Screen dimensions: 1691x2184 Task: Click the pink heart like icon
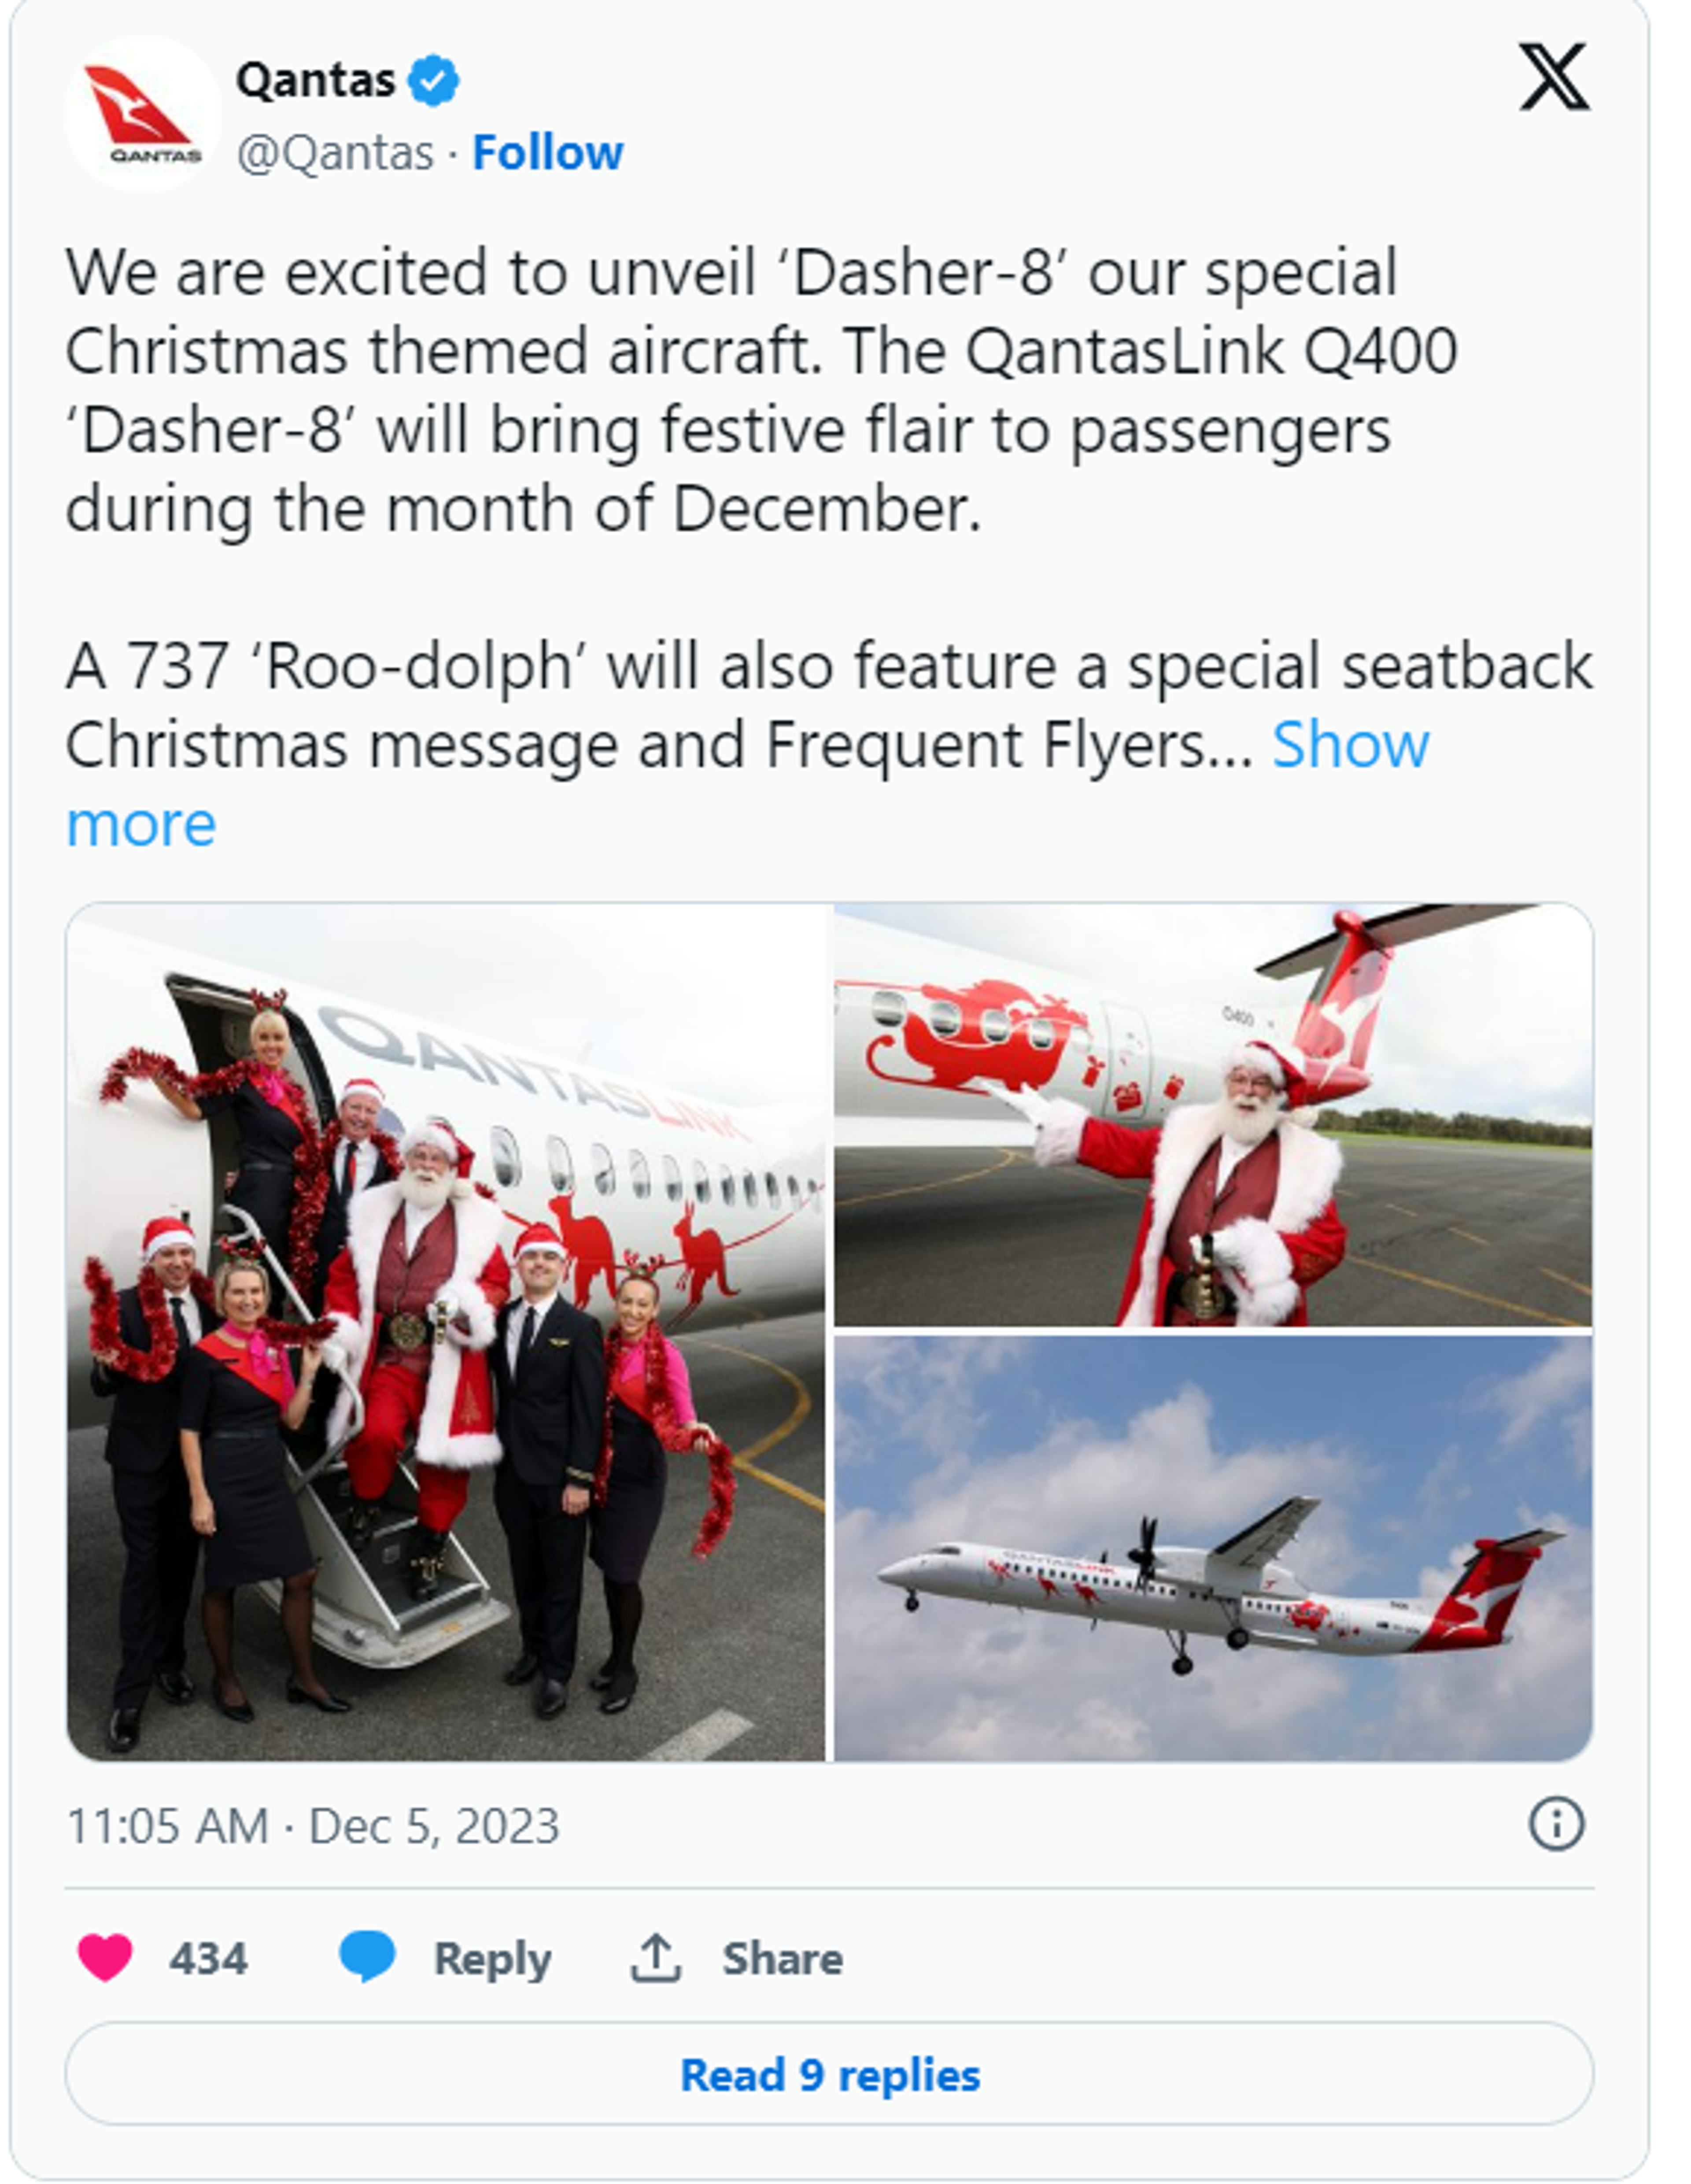click(x=105, y=1957)
